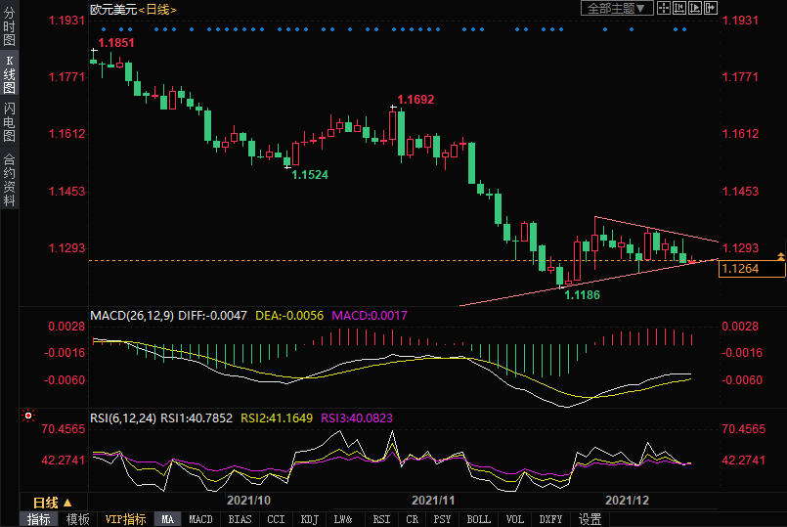The height and width of the screenshot is (527, 787).
Task: Select the 闪电图 tab in left sidebar
Action: coord(9,120)
